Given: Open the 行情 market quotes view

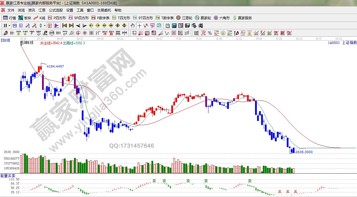Looking at the screenshot, I should pos(9,18).
